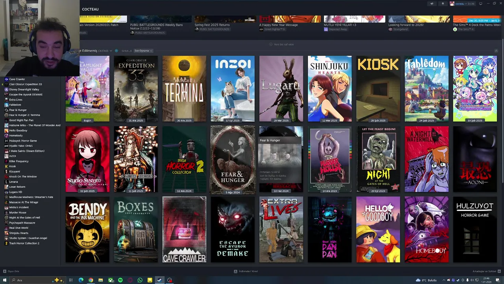Image resolution: width=504 pixels, height=284 pixels.
Task: Select Good Night Pan Pan sidebar icon
Action: [6, 120]
